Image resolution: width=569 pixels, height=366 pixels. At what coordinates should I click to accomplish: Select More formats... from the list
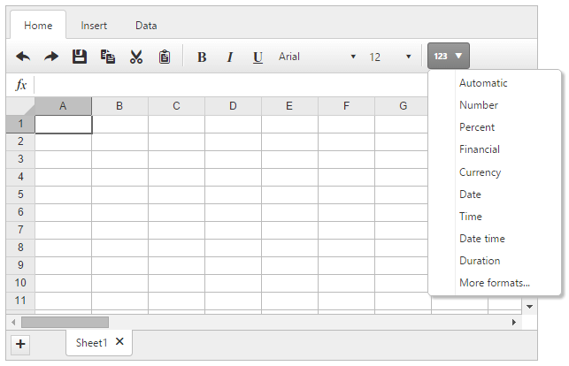pyautogui.click(x=494, y=283)
